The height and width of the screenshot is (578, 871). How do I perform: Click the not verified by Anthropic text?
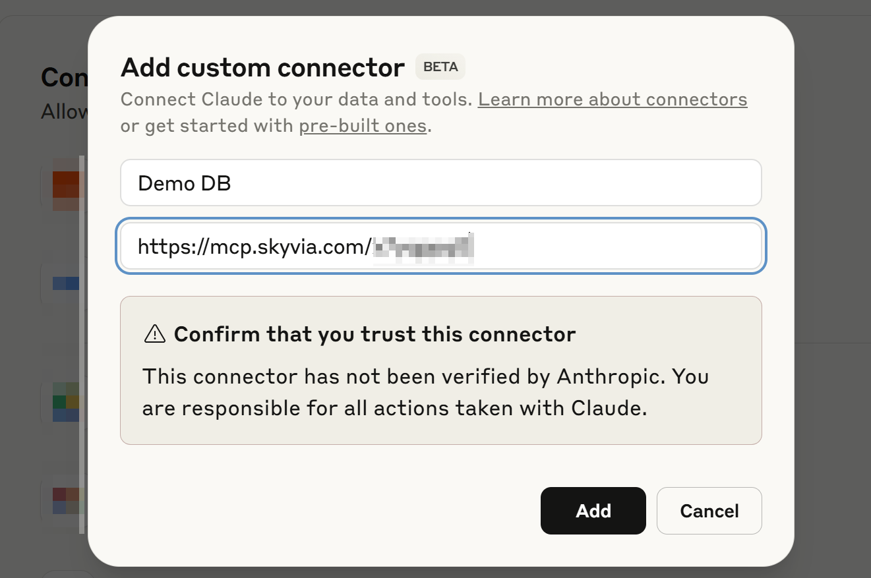click(x=425, y=393)
